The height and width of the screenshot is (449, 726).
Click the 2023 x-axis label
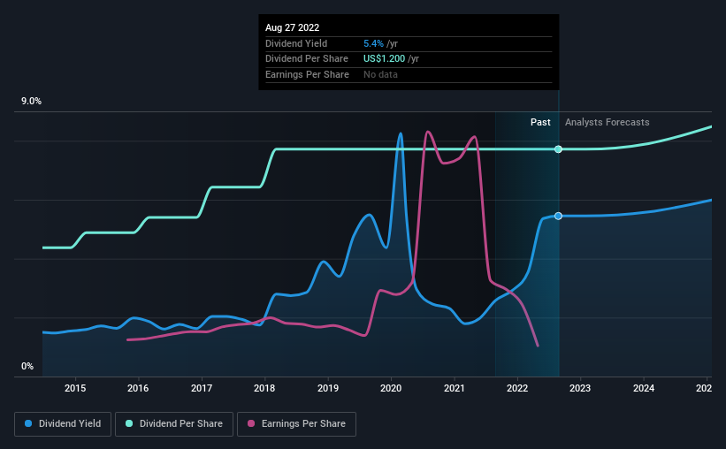click(580, 388)
